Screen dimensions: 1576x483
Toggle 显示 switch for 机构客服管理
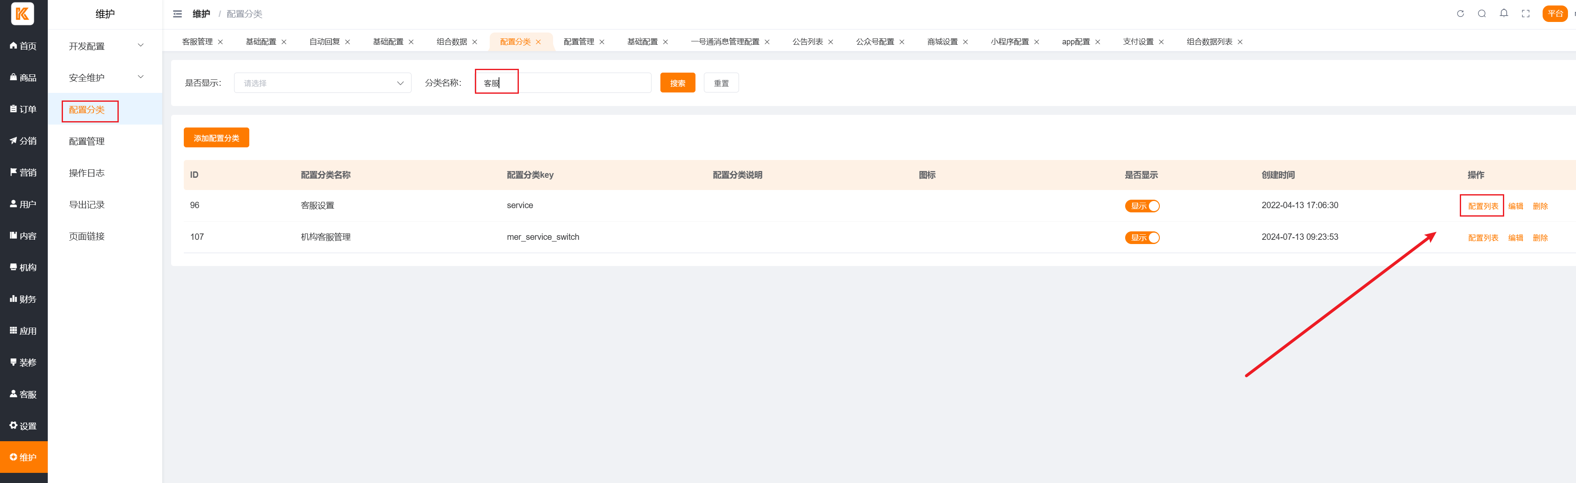click(1142, 238)
